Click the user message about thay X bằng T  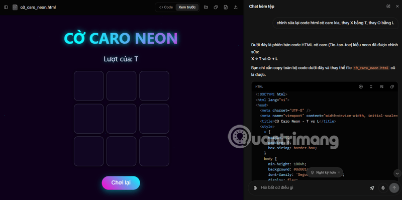coord(335,23)
